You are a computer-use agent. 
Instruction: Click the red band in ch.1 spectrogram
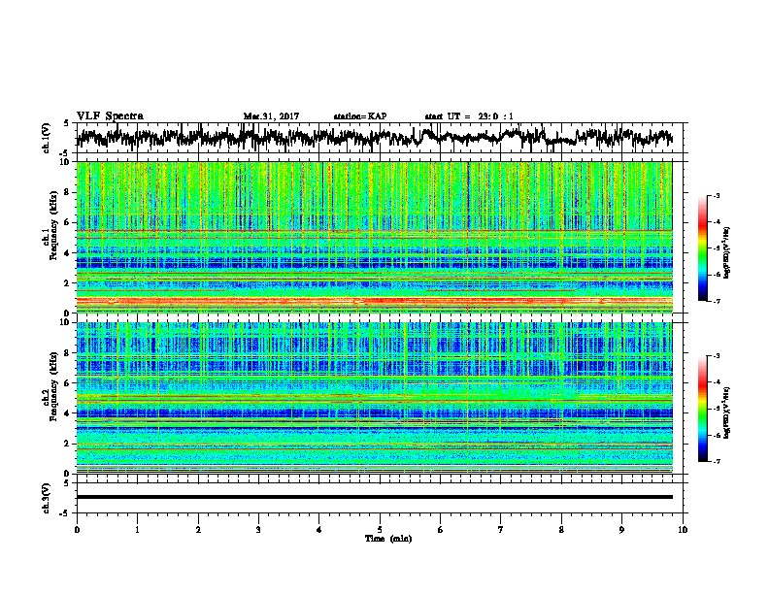pyautogui.click(x=374, y=301)
